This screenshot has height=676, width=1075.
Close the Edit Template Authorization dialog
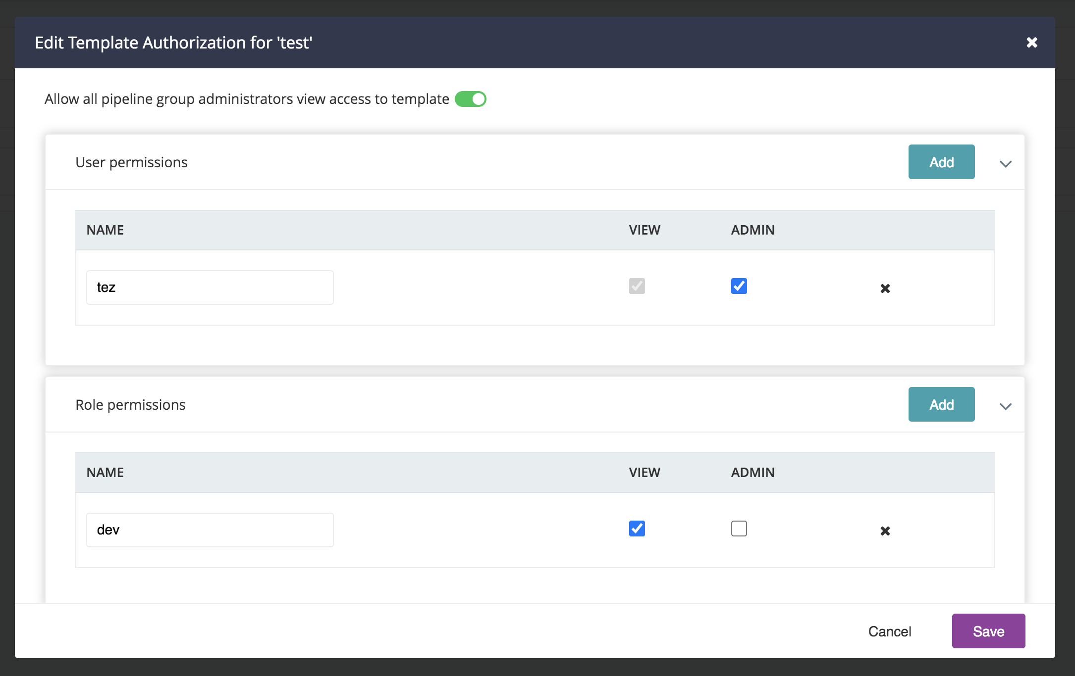(x=1032, y=43)
